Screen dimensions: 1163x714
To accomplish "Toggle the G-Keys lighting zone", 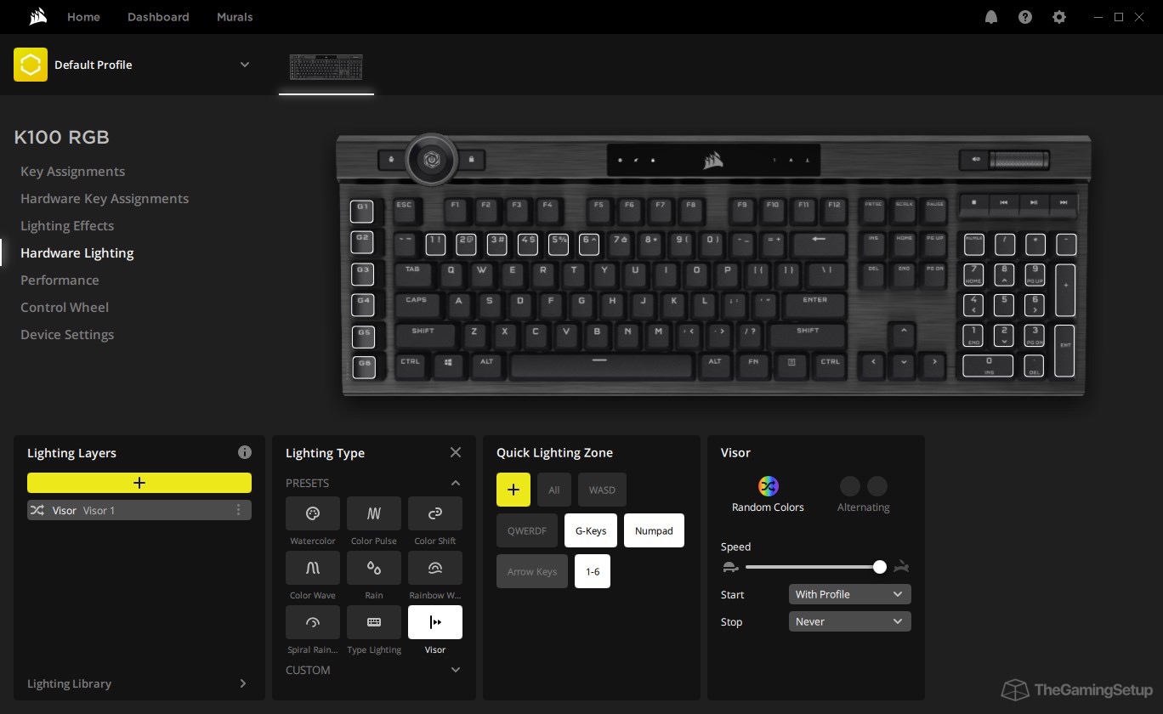I will click(x=591, y=530).
